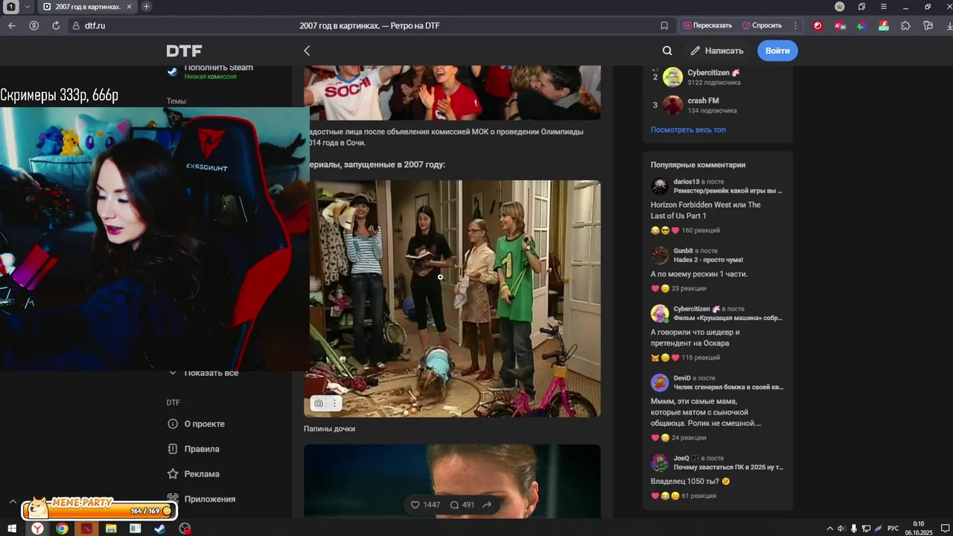The width and height of the screenshot is (953, 536).
Task: Open post 'Ремастер/ремейк какой игры вы'
Action: point(728,191)
